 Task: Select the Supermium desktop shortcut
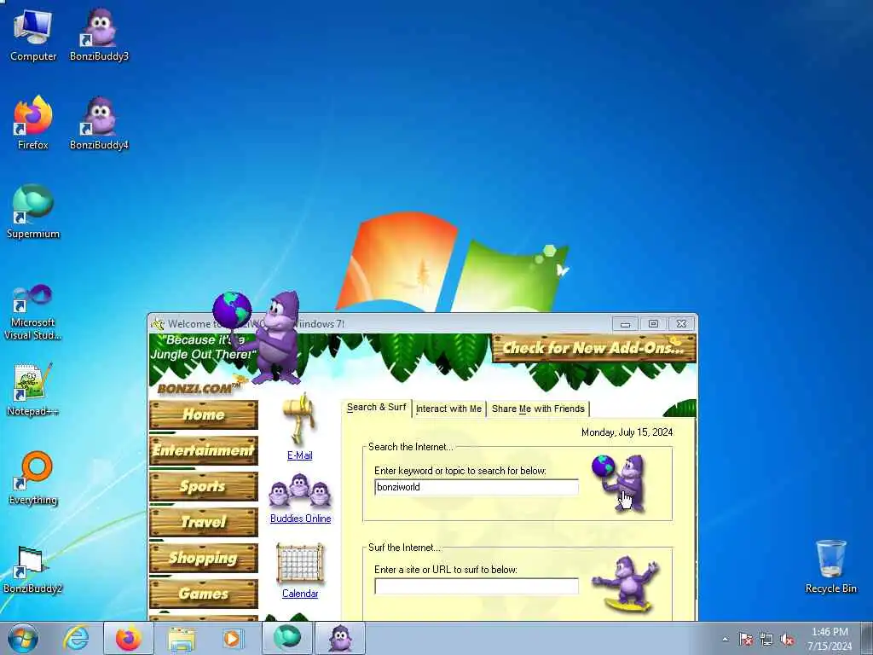click(x=33, y=212)
